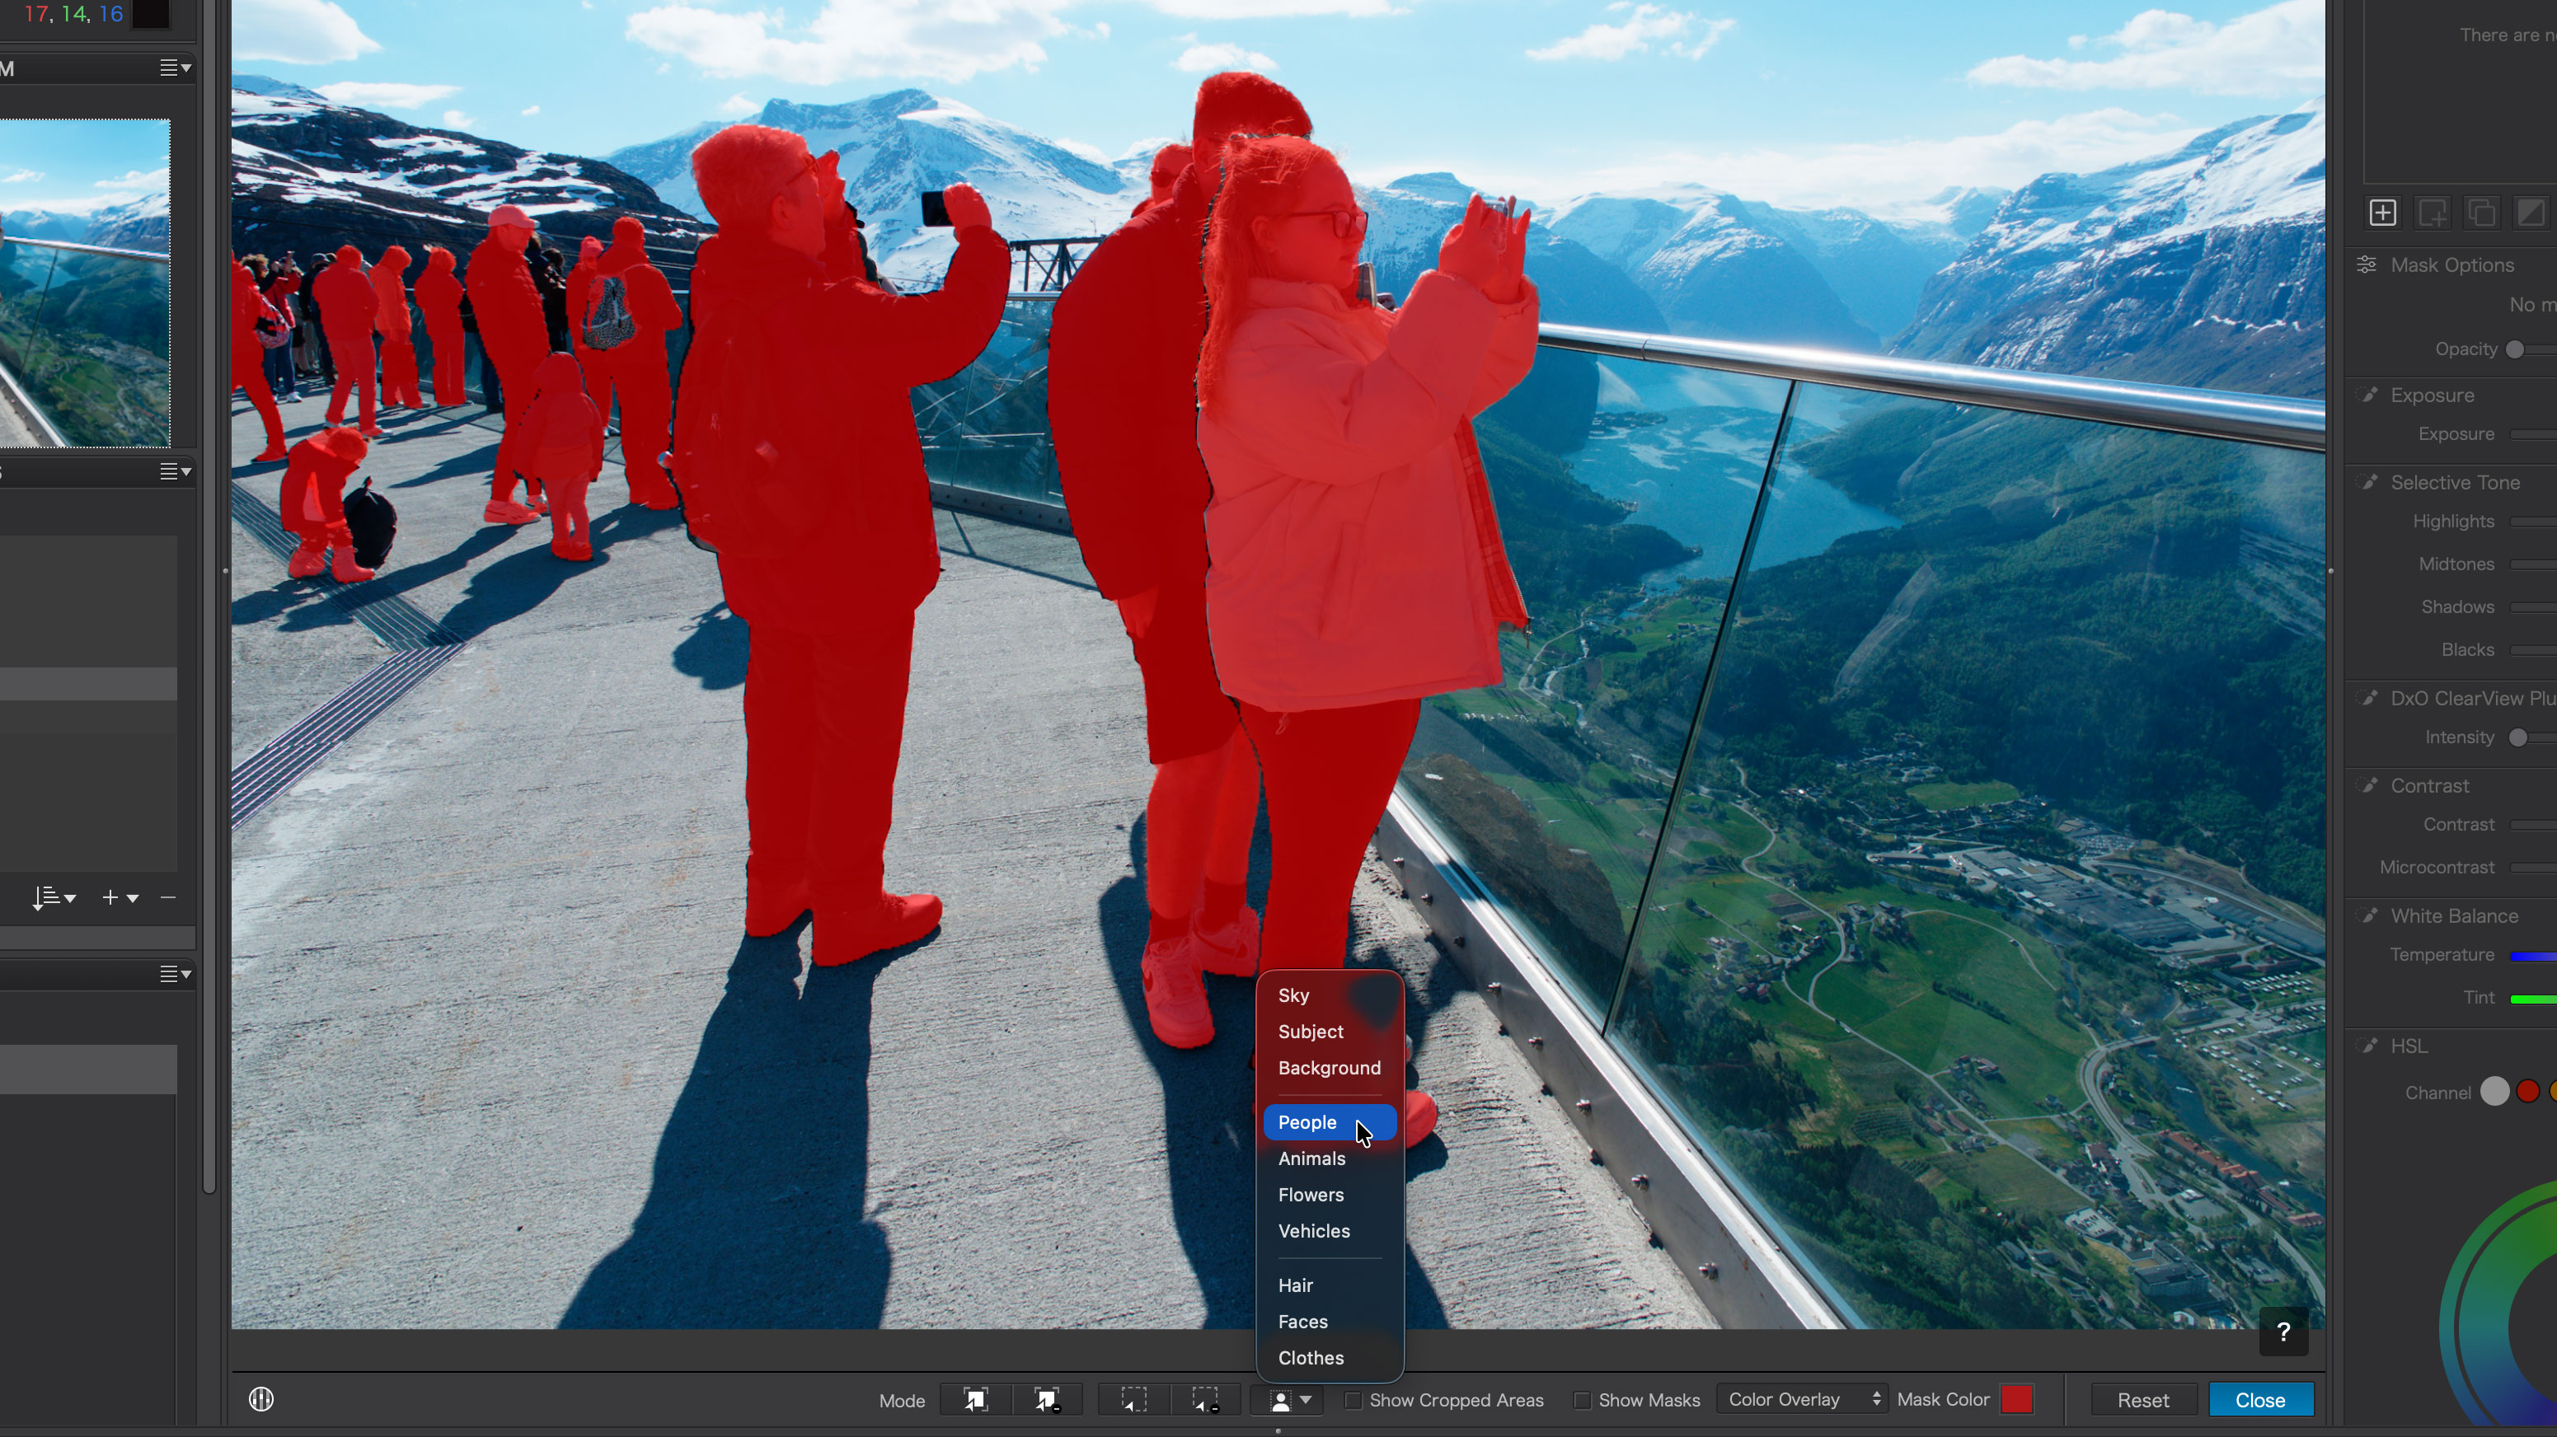Click the compare view icon at bottom left
This screenshot has width=2557, height=1437.
coord(261,1399)
